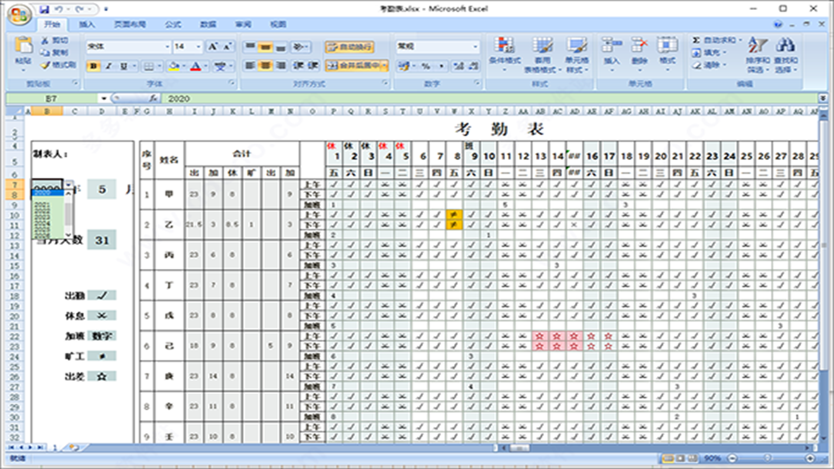Viewport: 834px width, 469px height.
Task: Open the font size dropdown
Action: (x=199, y=46)
